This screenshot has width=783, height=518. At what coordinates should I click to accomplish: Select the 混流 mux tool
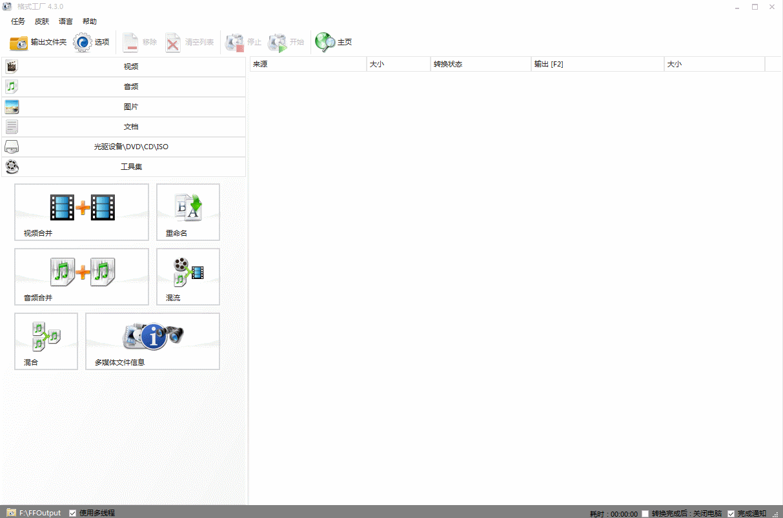(x=188, y=276)
